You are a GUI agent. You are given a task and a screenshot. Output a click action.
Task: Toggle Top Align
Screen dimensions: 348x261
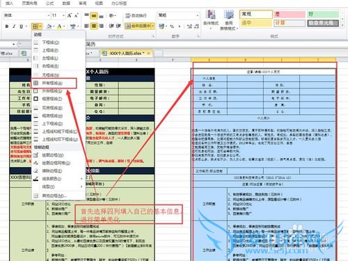[x=86, y=15]
